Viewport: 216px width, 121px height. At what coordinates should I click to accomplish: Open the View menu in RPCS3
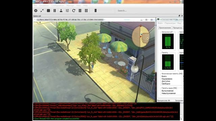[x=78, y=5]
